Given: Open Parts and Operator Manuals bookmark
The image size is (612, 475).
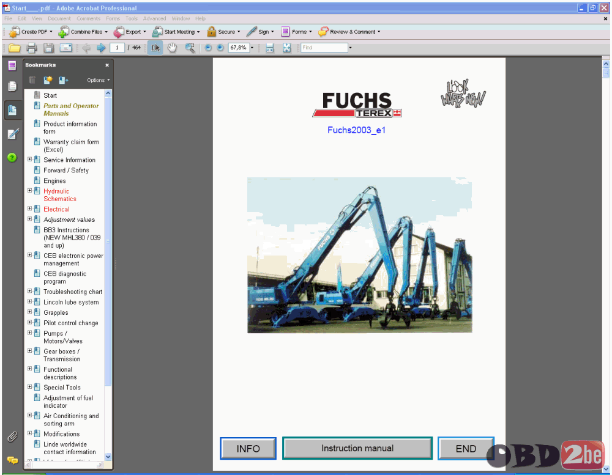Looking at the screenshot, I should pyautogui.click(x=71, y=109).
